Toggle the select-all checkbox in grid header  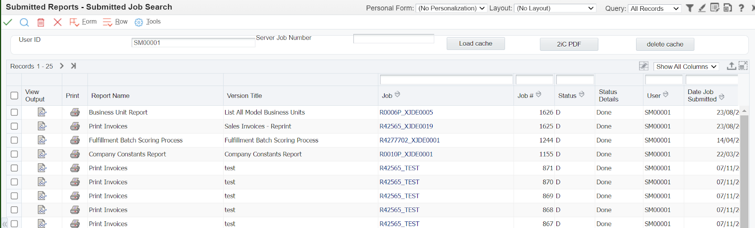(14, 95)
